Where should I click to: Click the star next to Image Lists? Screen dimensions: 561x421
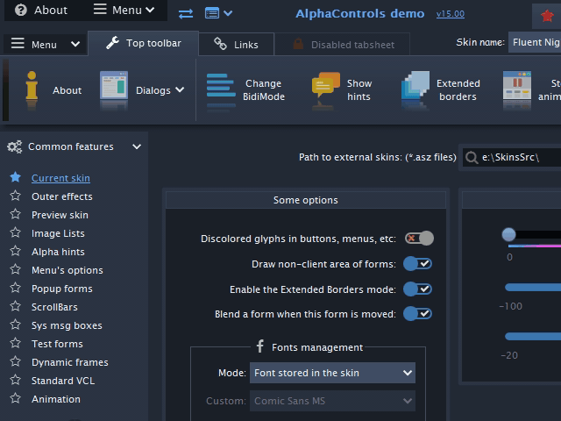(16, 232)
